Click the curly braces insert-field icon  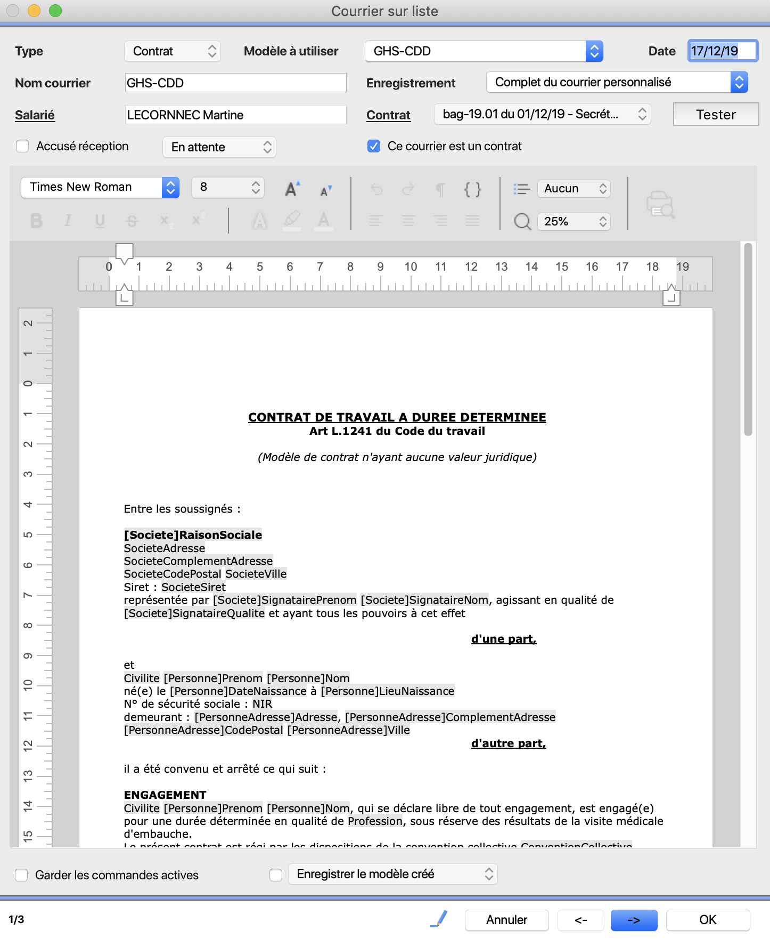tap(472, 189)
